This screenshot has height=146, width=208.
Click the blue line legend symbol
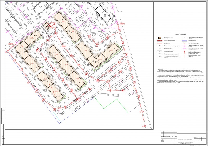(x=184, y=41)
